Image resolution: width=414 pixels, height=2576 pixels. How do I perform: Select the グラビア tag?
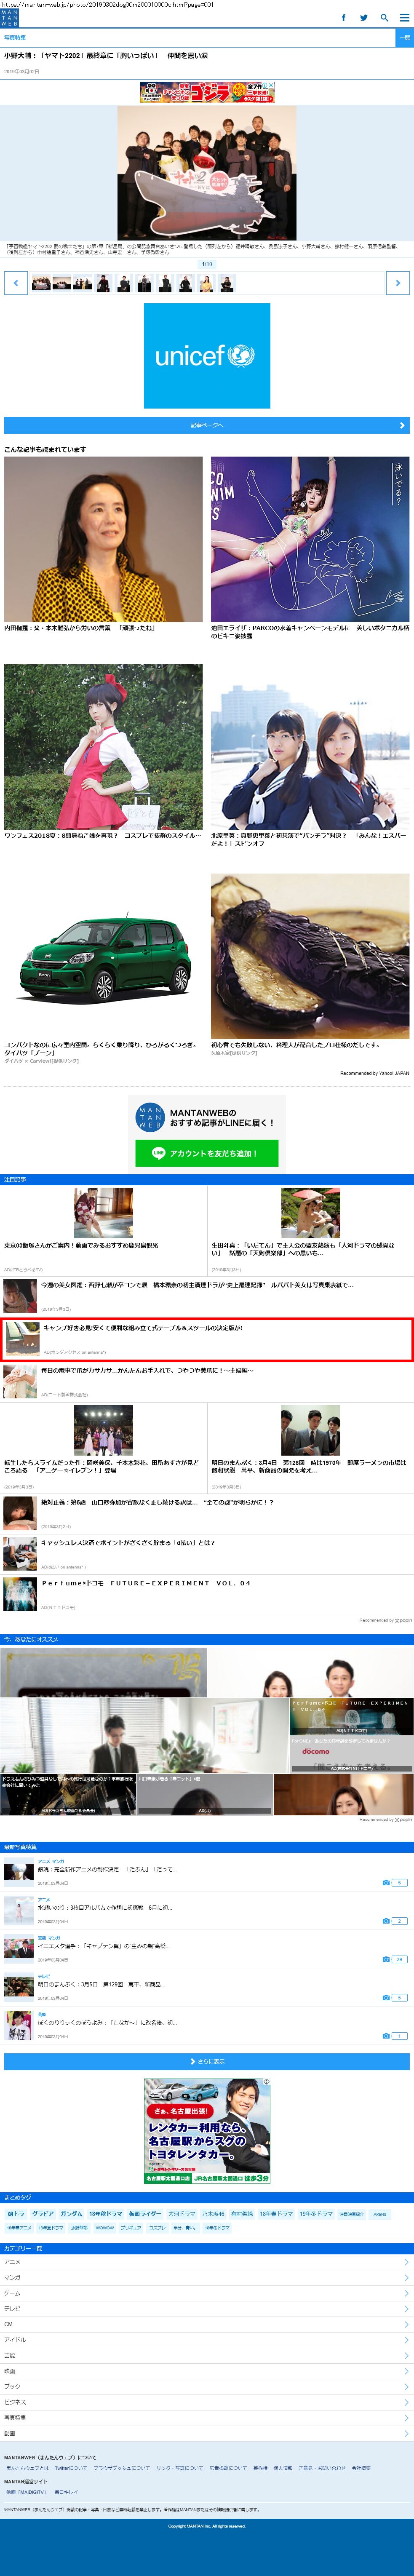coord(43,2214)
